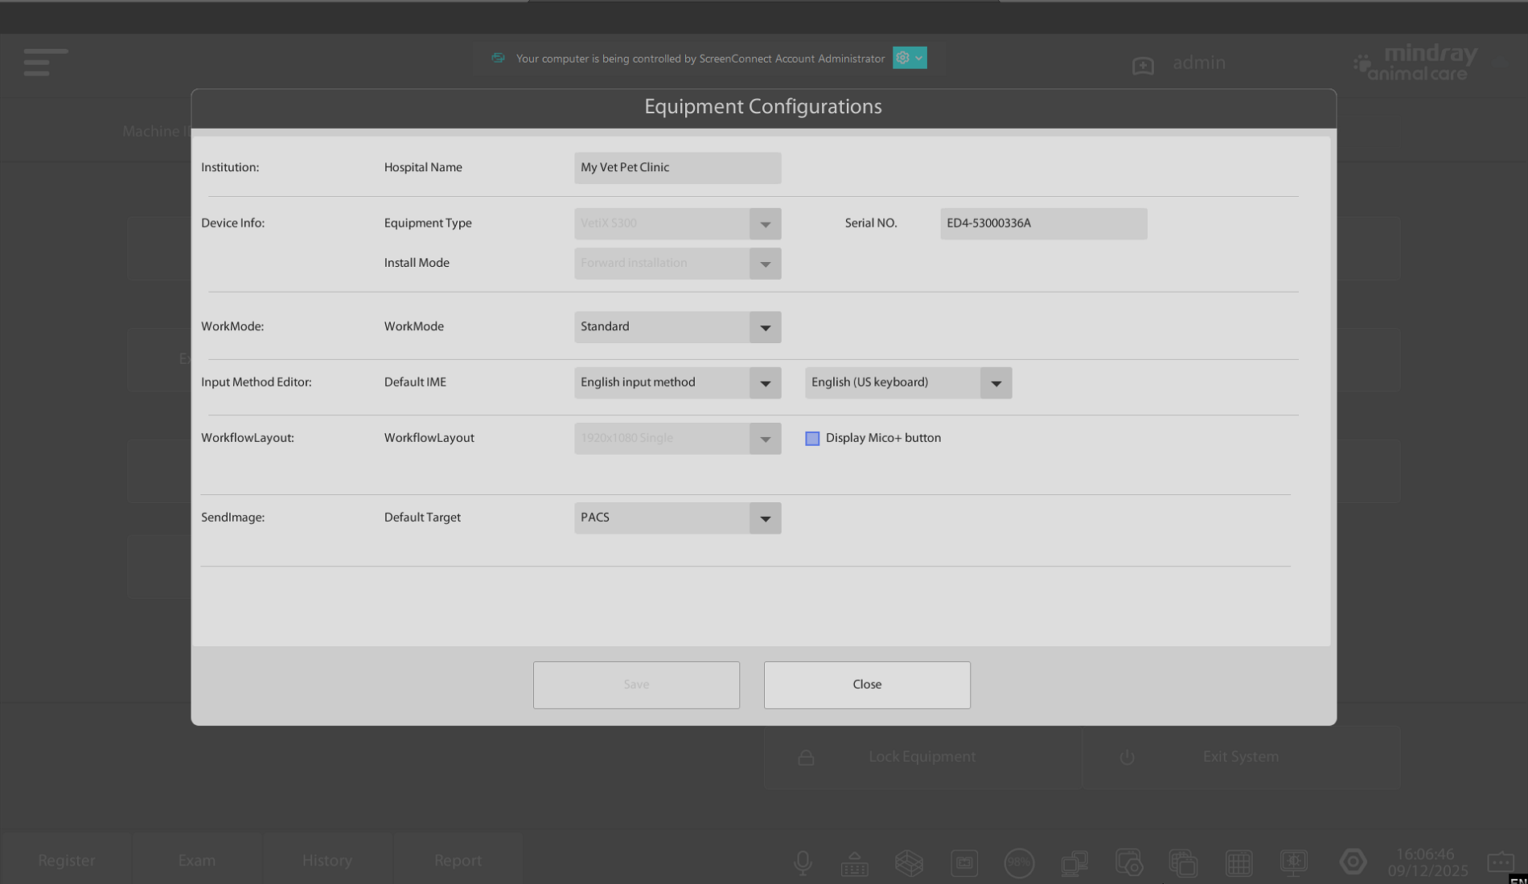Click the microphone icon in bottom bar
This screenshot has width=1528, height=884.
point(802,863)
